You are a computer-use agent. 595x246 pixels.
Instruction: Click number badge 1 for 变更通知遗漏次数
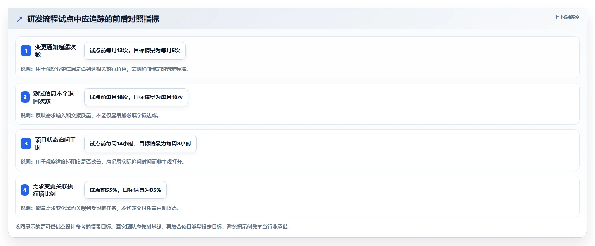tap(26, 51)
